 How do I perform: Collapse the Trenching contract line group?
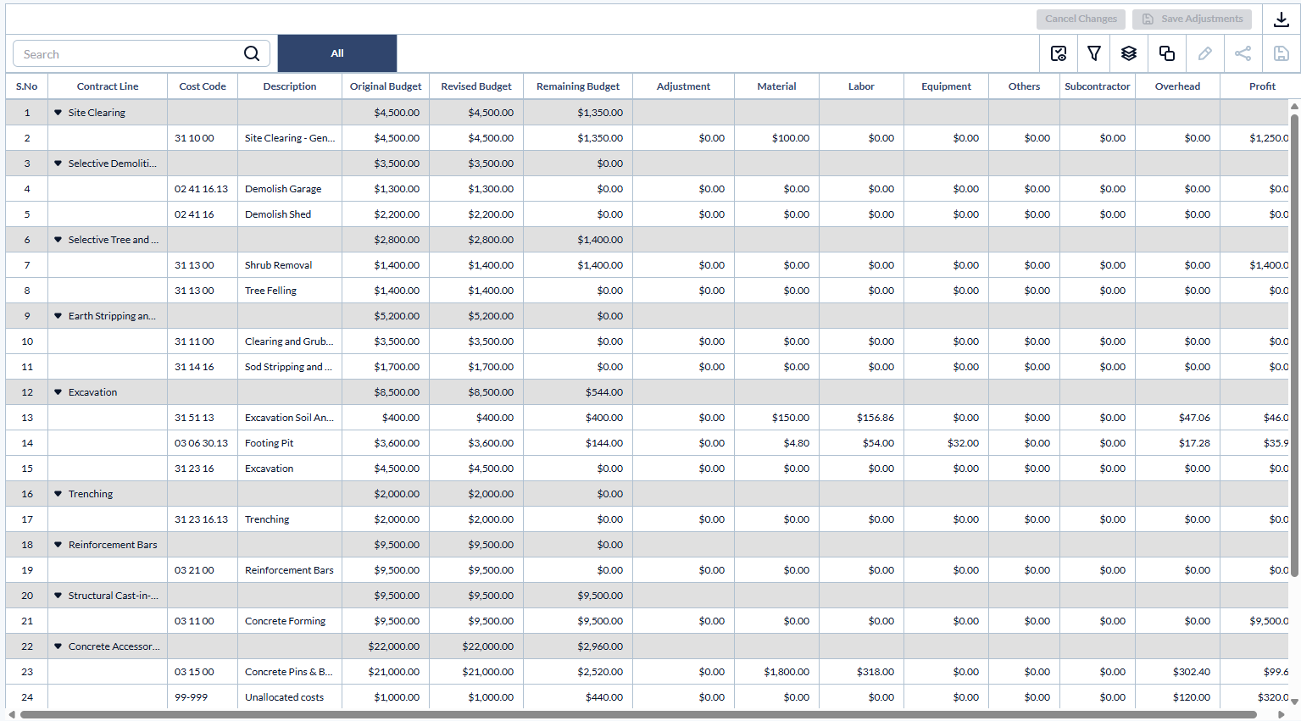[x=58, y=494]
